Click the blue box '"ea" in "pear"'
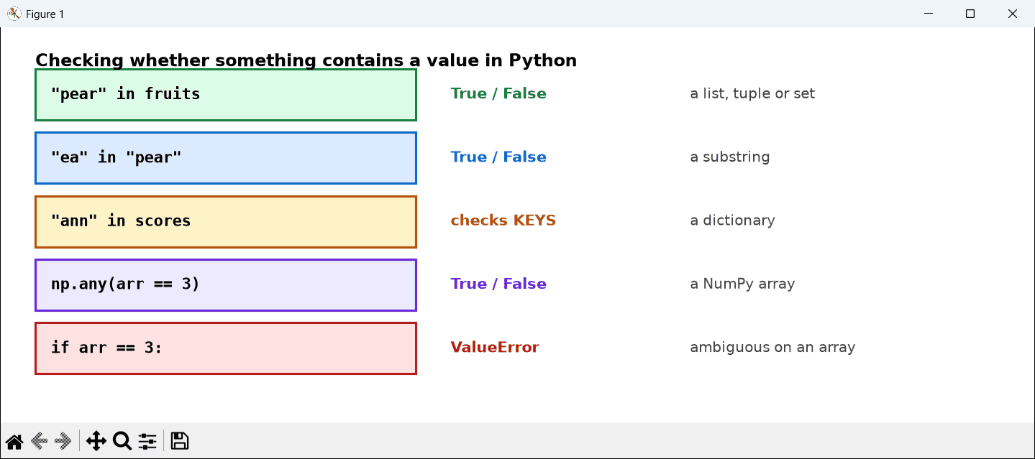 (x=226, y=157)
